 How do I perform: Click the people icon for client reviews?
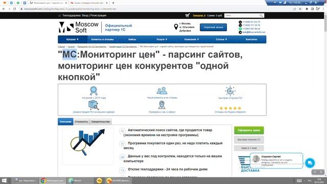162,91
